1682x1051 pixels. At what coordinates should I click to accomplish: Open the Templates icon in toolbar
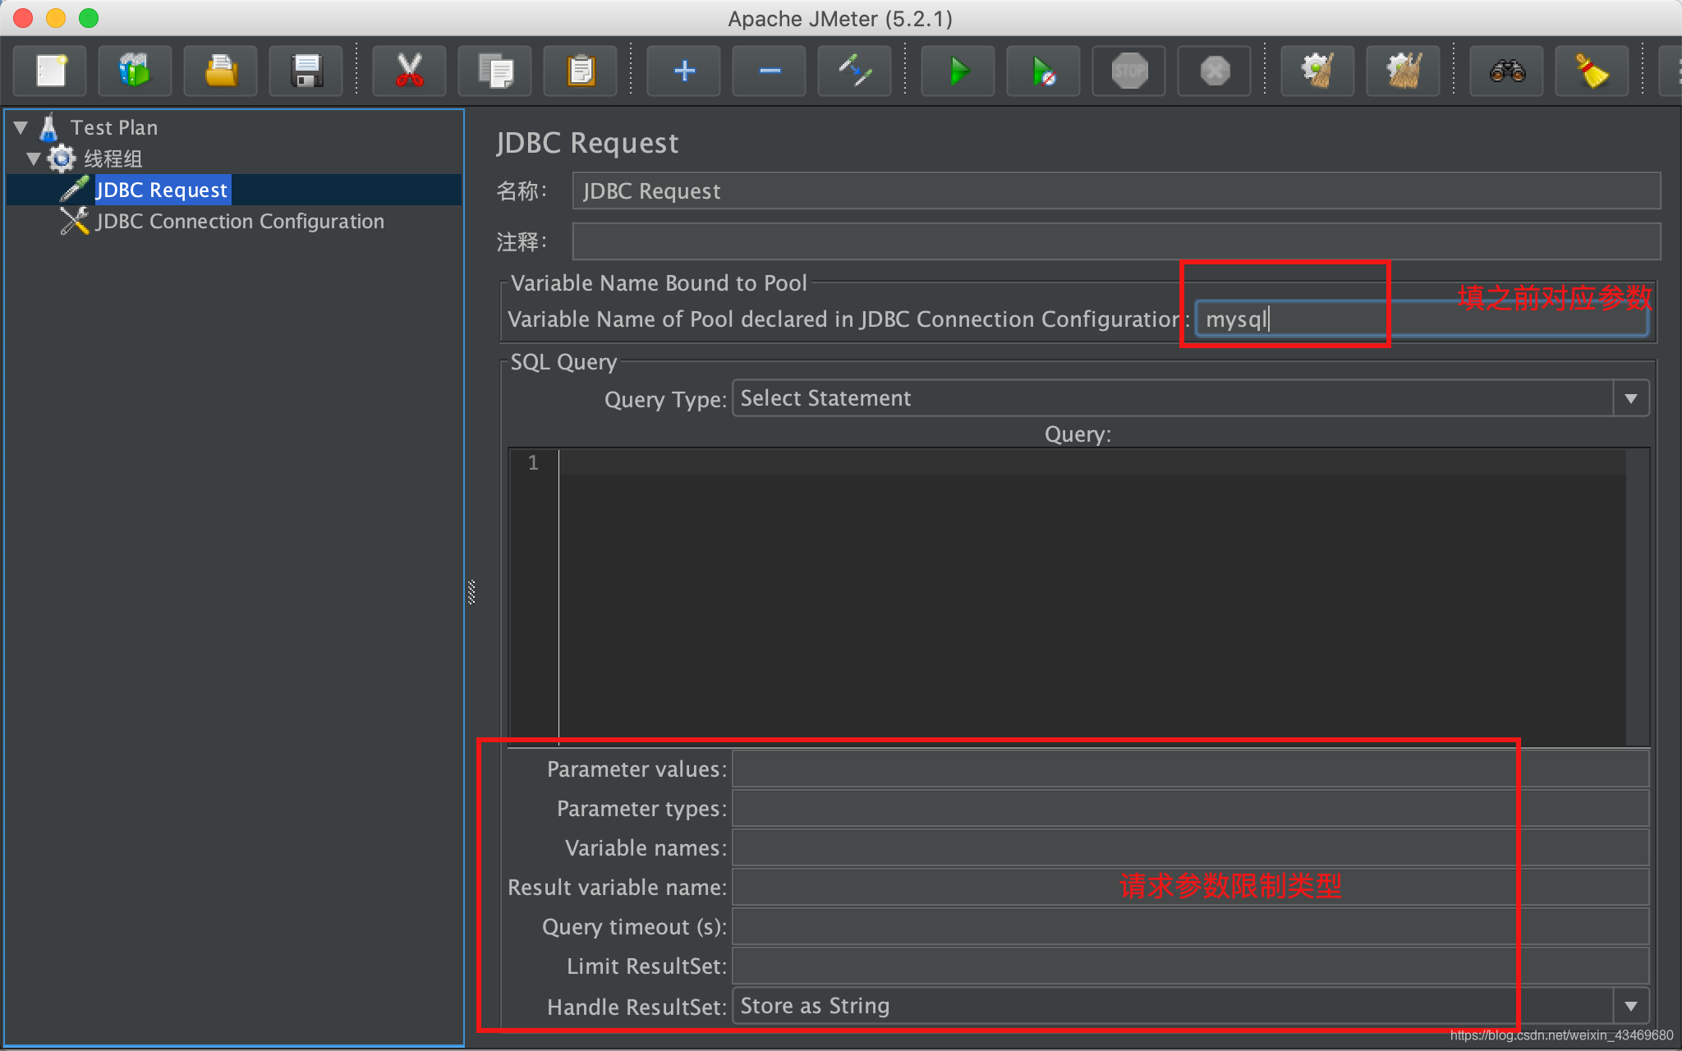click(135, 71)
